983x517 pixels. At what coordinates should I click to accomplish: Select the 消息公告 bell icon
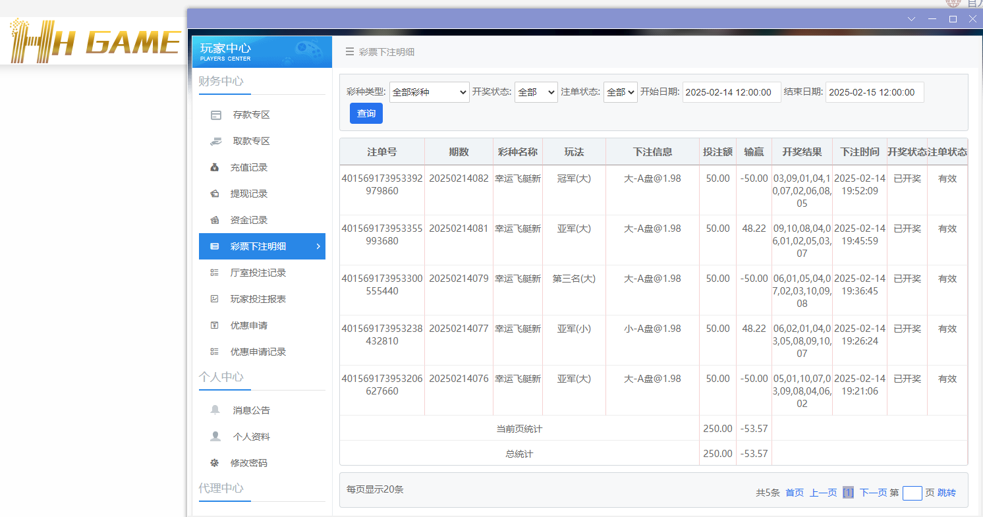[215, 410]
